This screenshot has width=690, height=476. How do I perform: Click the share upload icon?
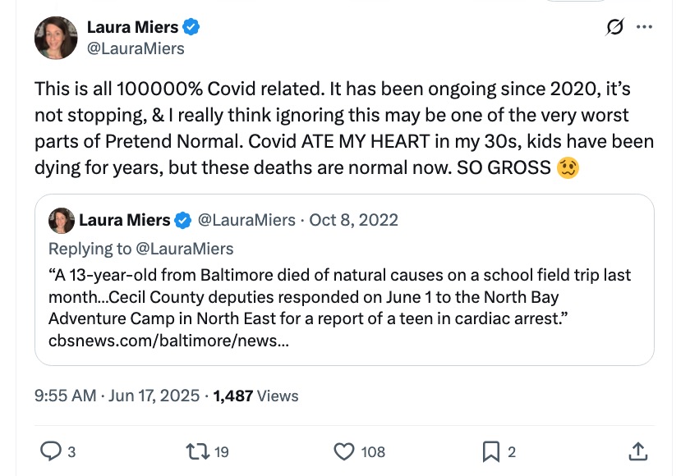point(637,451)
